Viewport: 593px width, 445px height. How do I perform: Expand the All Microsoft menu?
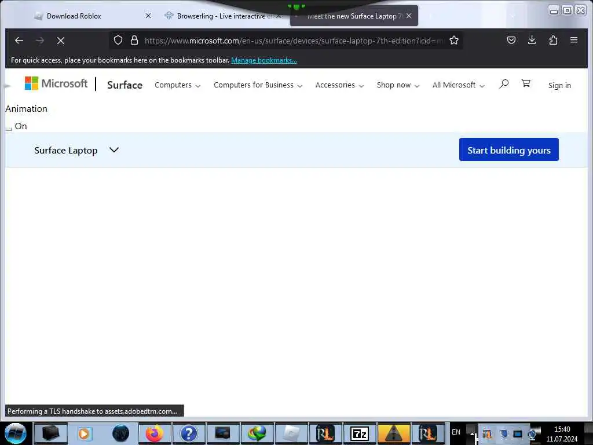point(459,85)
